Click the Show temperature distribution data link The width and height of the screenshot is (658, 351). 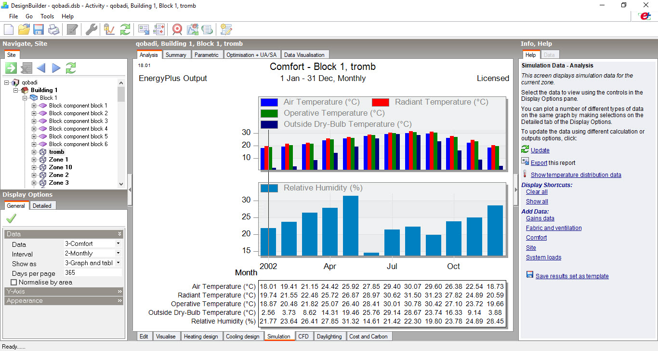(x=576, y=175)
